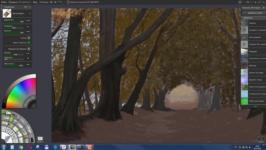The image size is (266, 150).
Task: Open the Файл menu
Action: point(4,2)
